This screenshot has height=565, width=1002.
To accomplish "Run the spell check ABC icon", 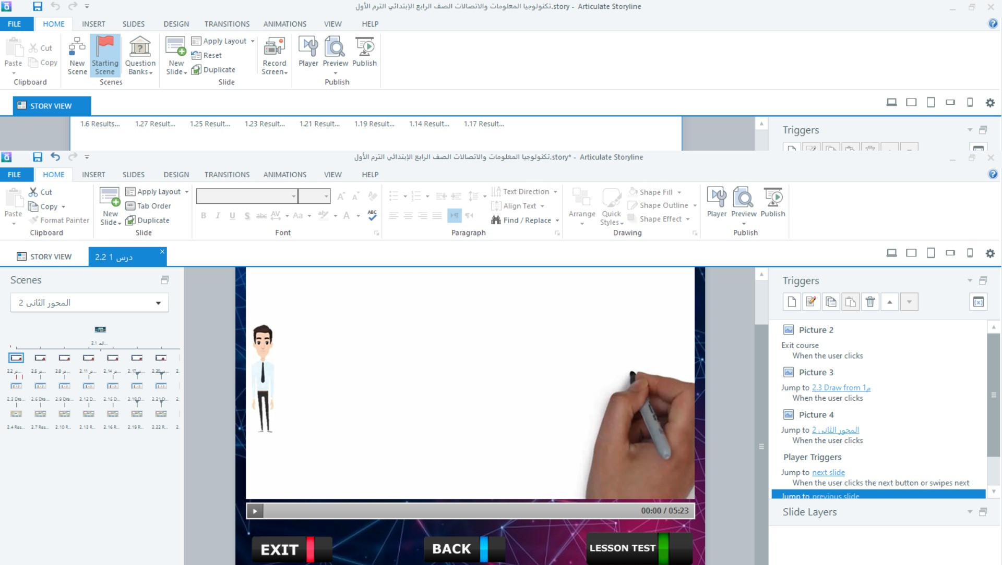I will pyautogui.click(x=372, y=215).
